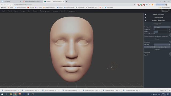Open options for light-blue-gradient.png download
This screenshot has width=171, height=96.
79,90
